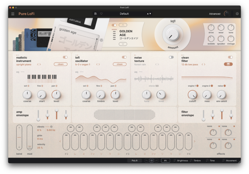Toggle the lofi oscillator engine off
The width and height of the screenshot is (249, 174).
(x=124, y=57)
